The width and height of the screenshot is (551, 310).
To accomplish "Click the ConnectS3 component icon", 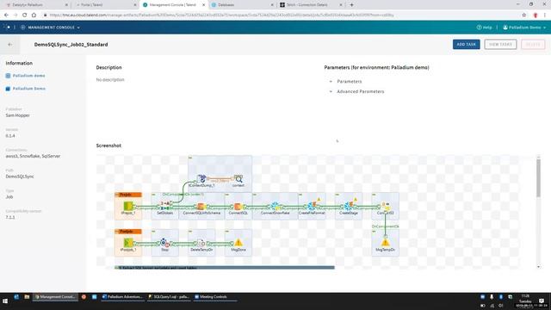I will point(385,206).
